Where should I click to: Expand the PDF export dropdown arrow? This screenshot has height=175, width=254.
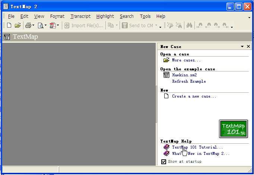[x=58, y=25]
